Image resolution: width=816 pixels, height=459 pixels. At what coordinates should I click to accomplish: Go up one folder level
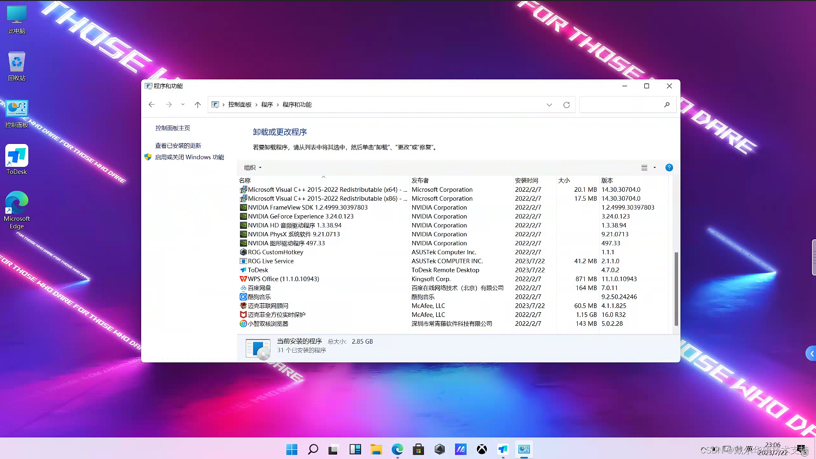pyautogui.click(x=198, y=105)
